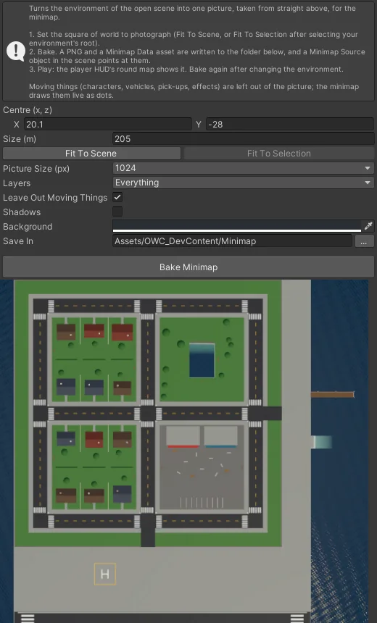Click the Save In path field
This screenshot has width=377, height=623.
click(232, 241)
